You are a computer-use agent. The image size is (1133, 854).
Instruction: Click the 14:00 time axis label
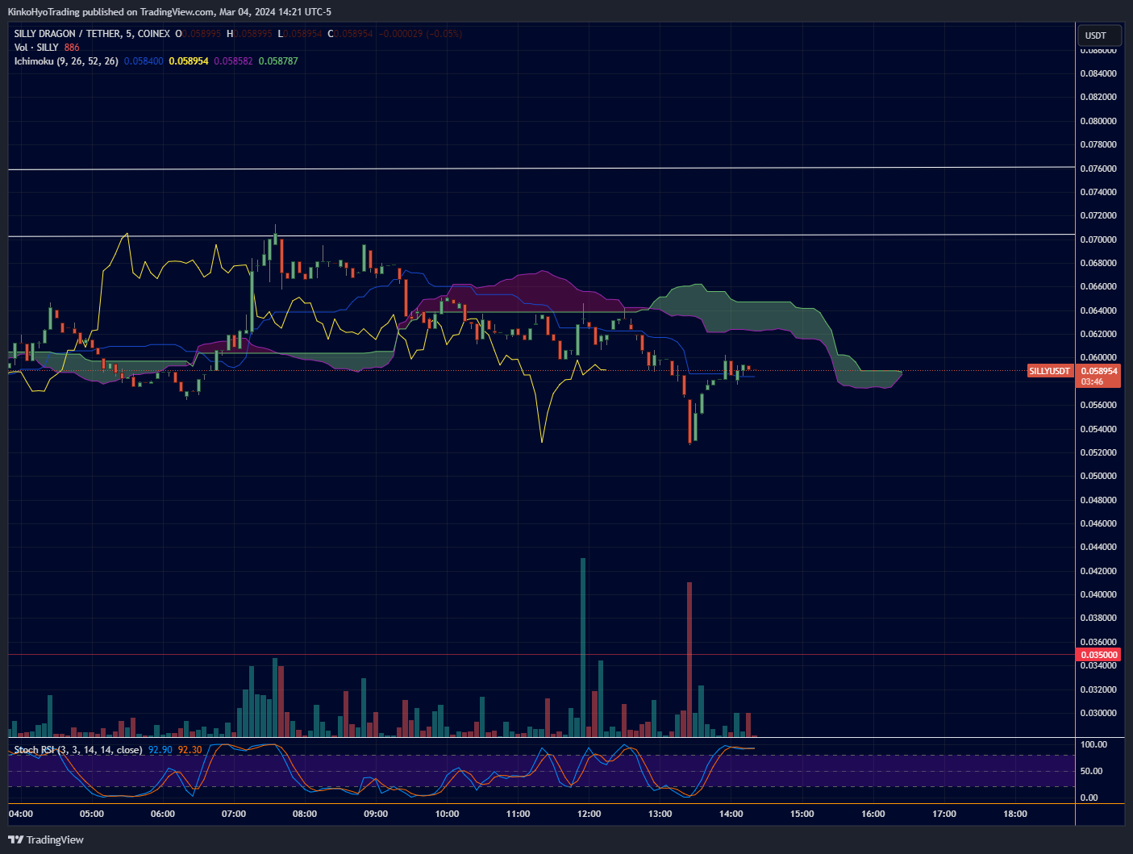(731, 814)
